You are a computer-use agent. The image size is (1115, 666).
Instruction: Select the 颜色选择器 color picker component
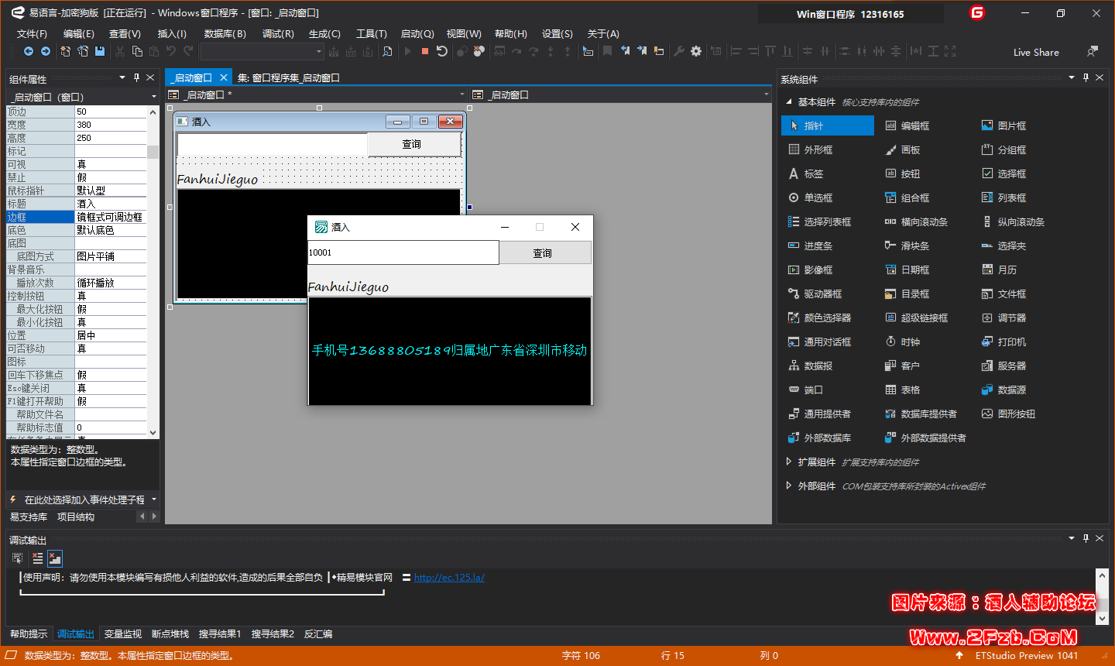tap(820, 318)
